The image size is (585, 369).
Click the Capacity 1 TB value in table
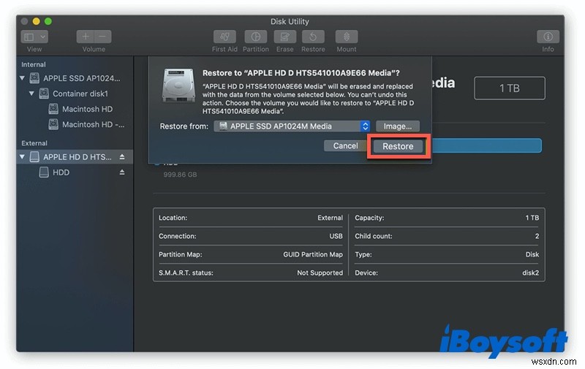coord(532,218)
